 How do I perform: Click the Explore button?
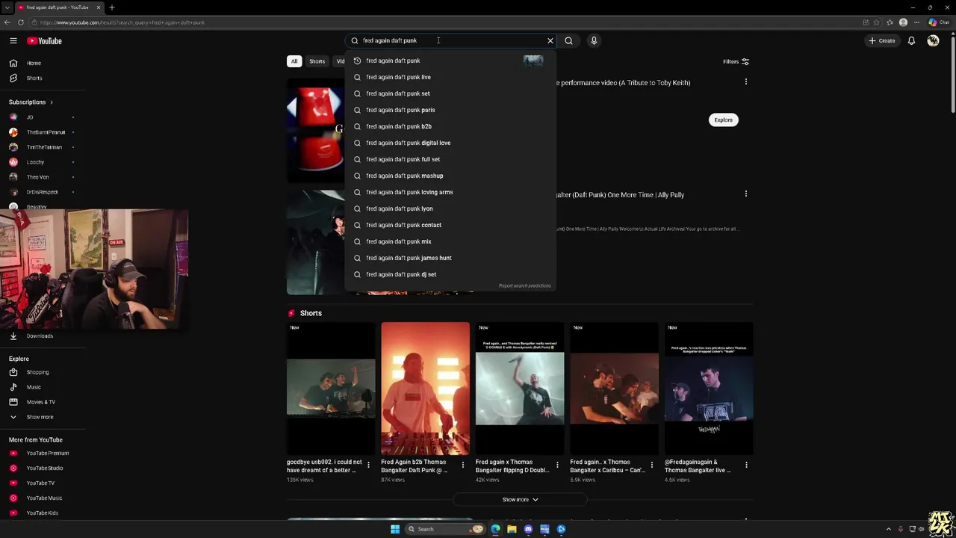[723, 120]
